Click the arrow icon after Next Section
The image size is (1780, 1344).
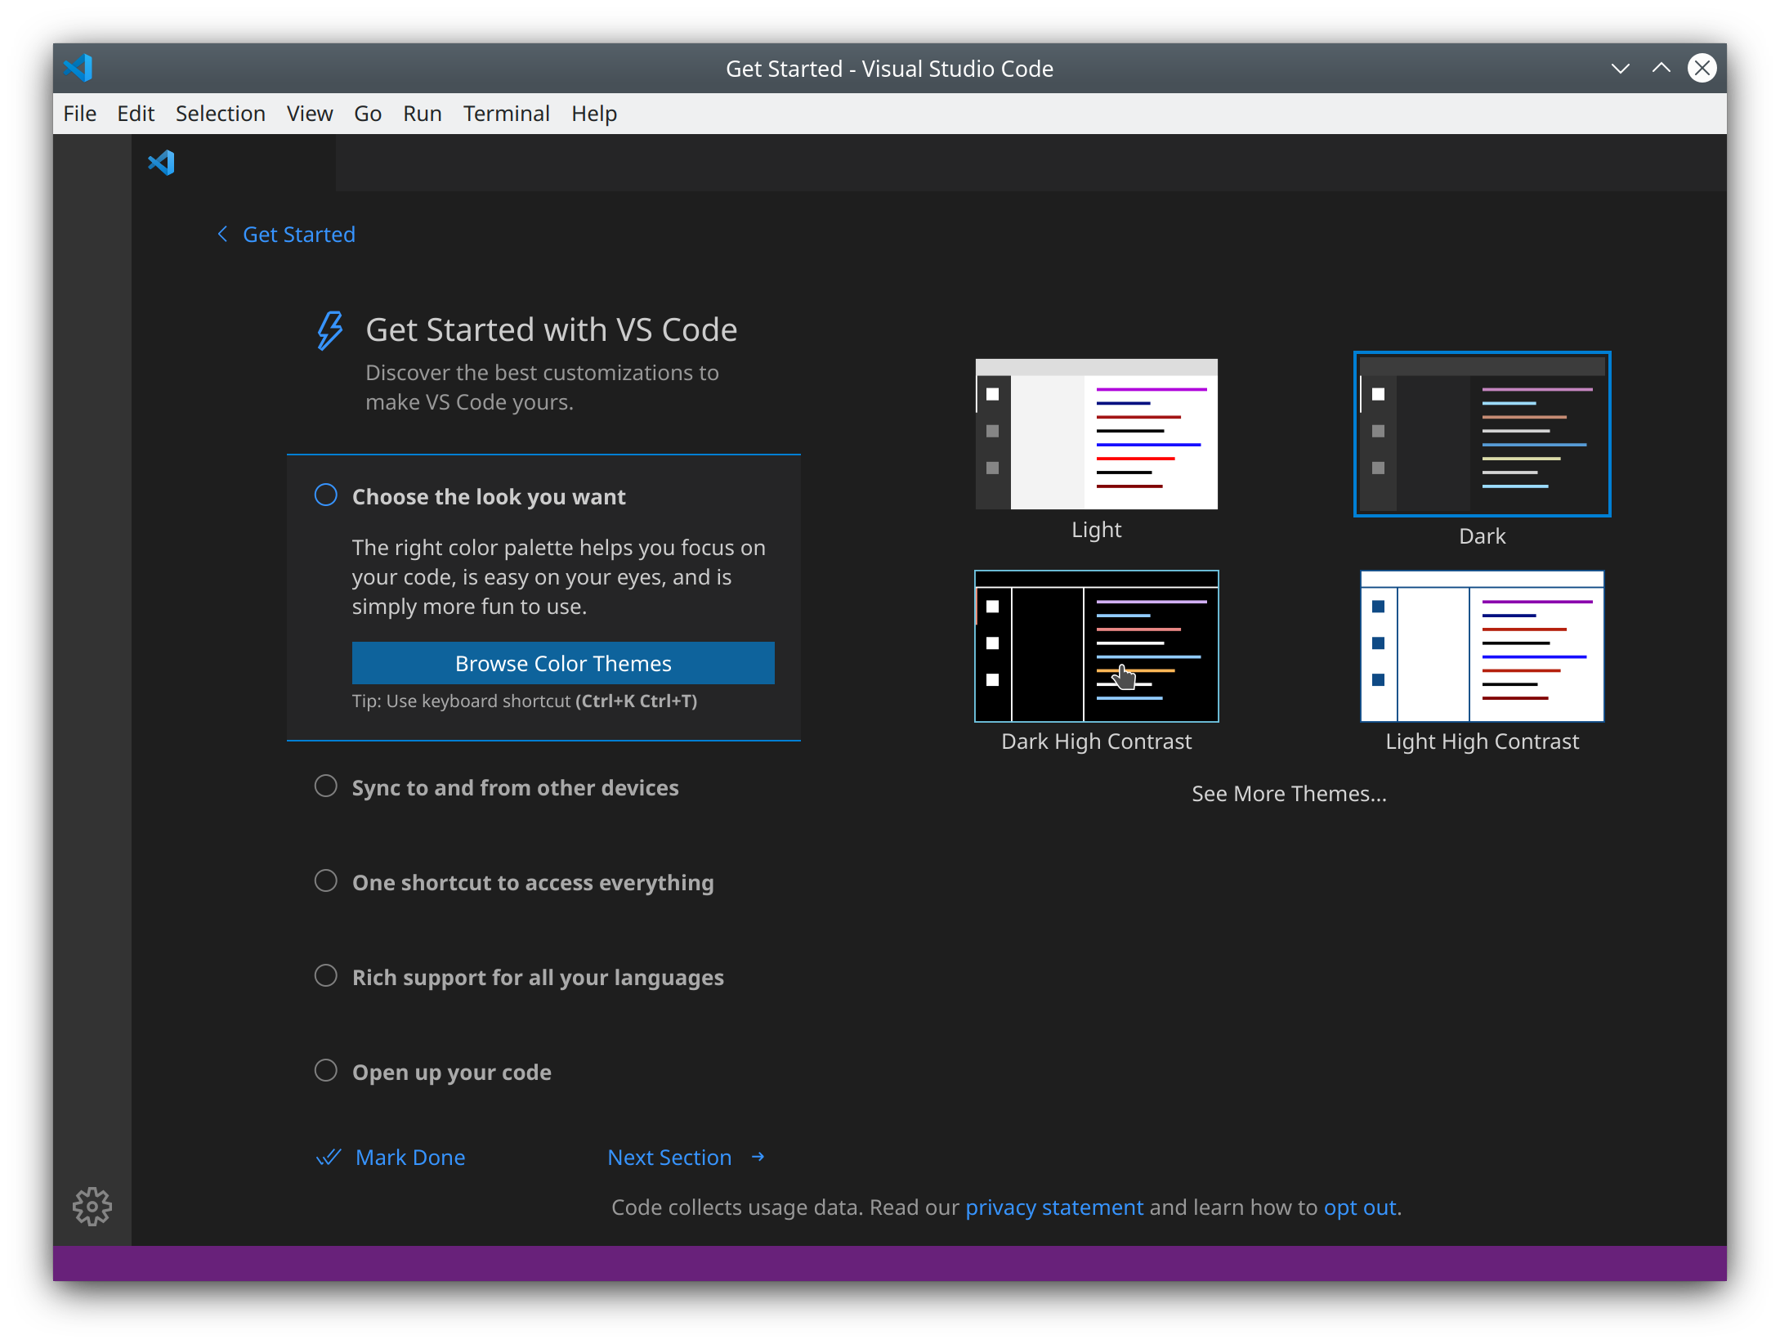pyautogui.click(x=758, y=1157)
